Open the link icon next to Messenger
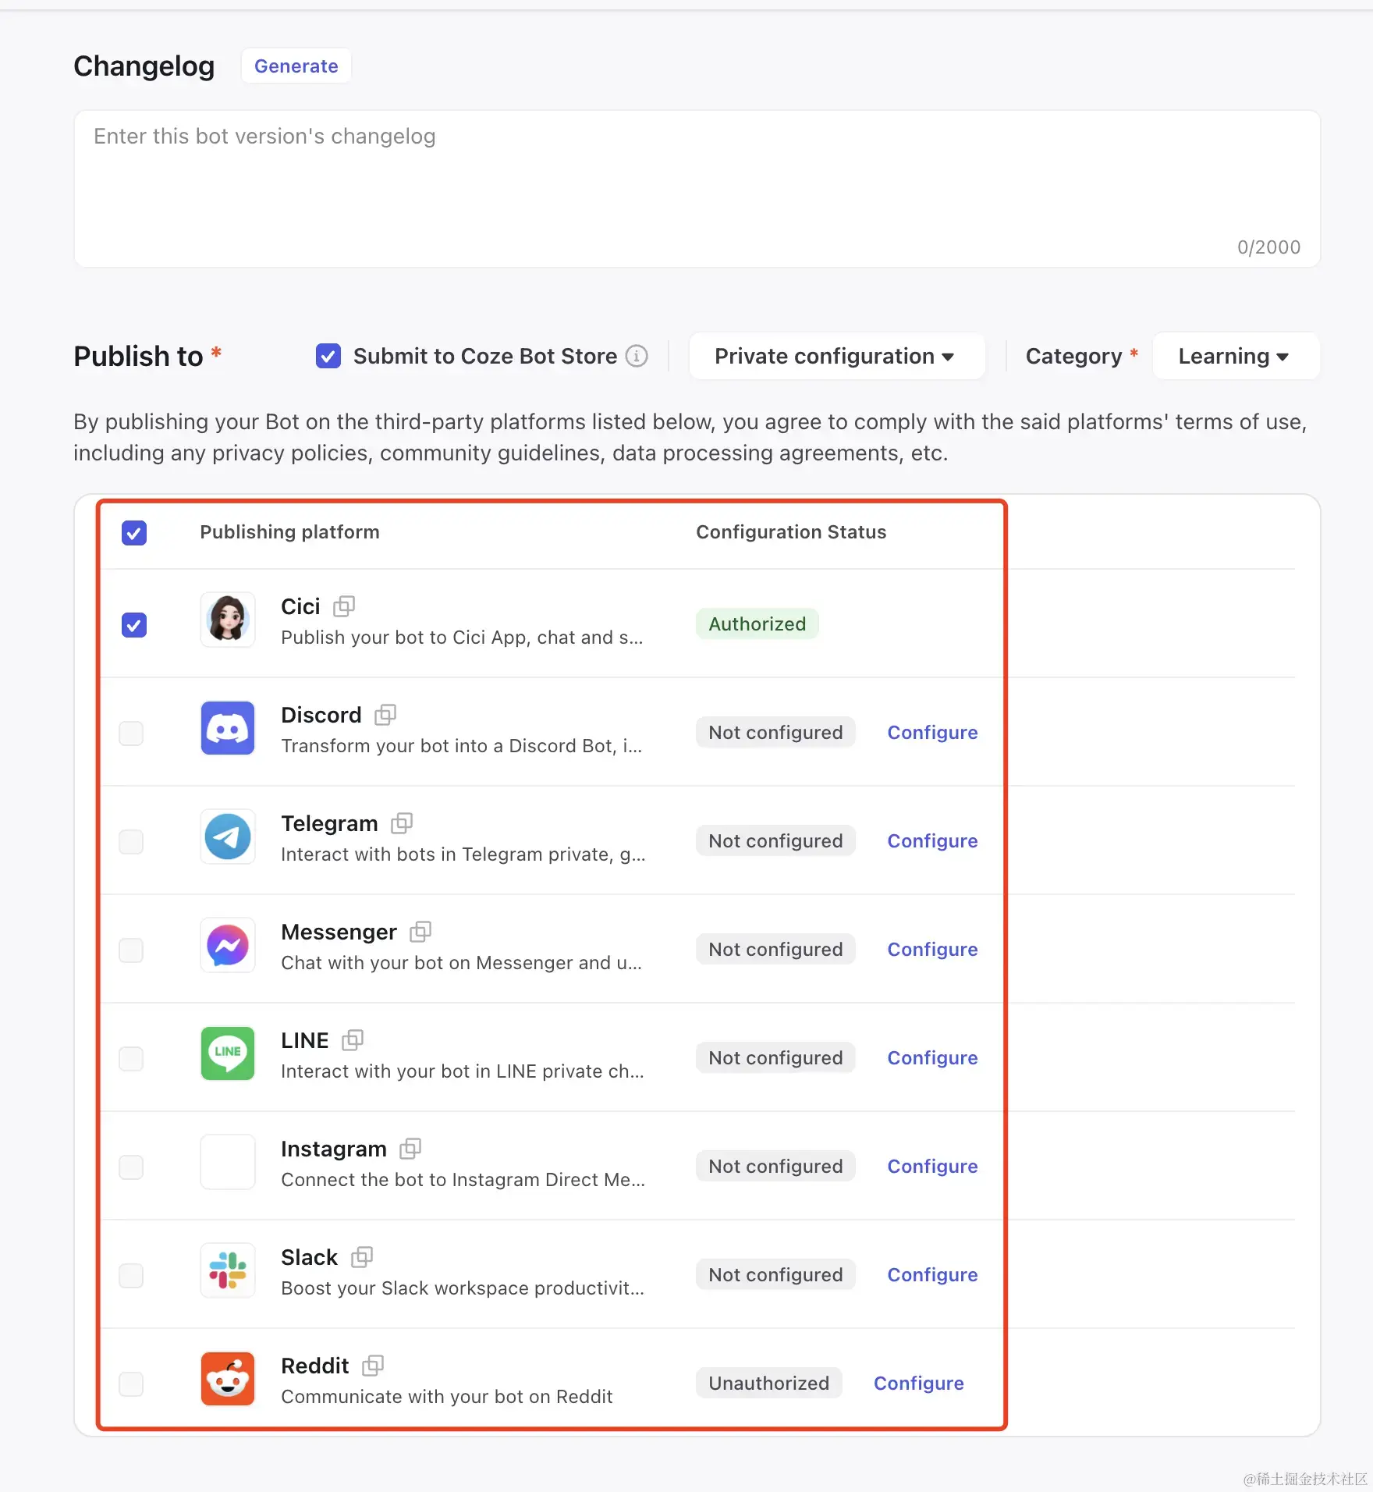The width and height of the screenshot is (1373, 1492). point(420,932)
